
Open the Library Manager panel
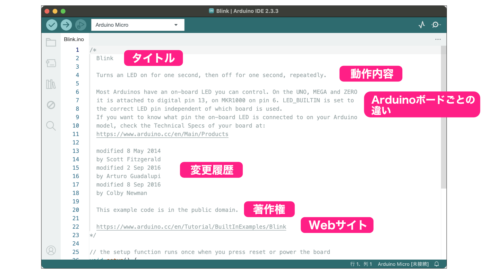tap(51, 84)
